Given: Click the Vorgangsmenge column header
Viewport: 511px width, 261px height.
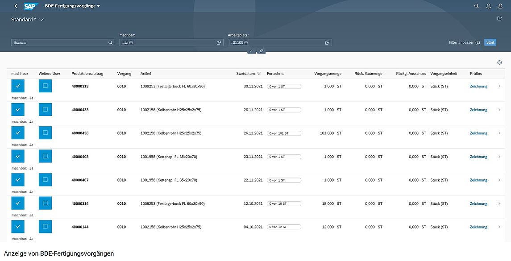Looking at the screenshot, I should point(328,74).
